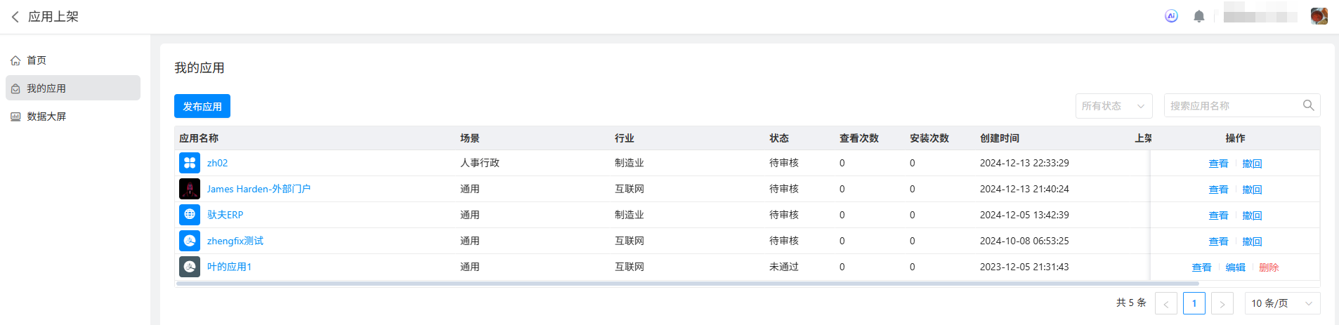Image resolution: width=1339 pixels, height=325 pixels.
Task: Withdraw the zh02 application with 撤回
Action: pos(1252,164)
